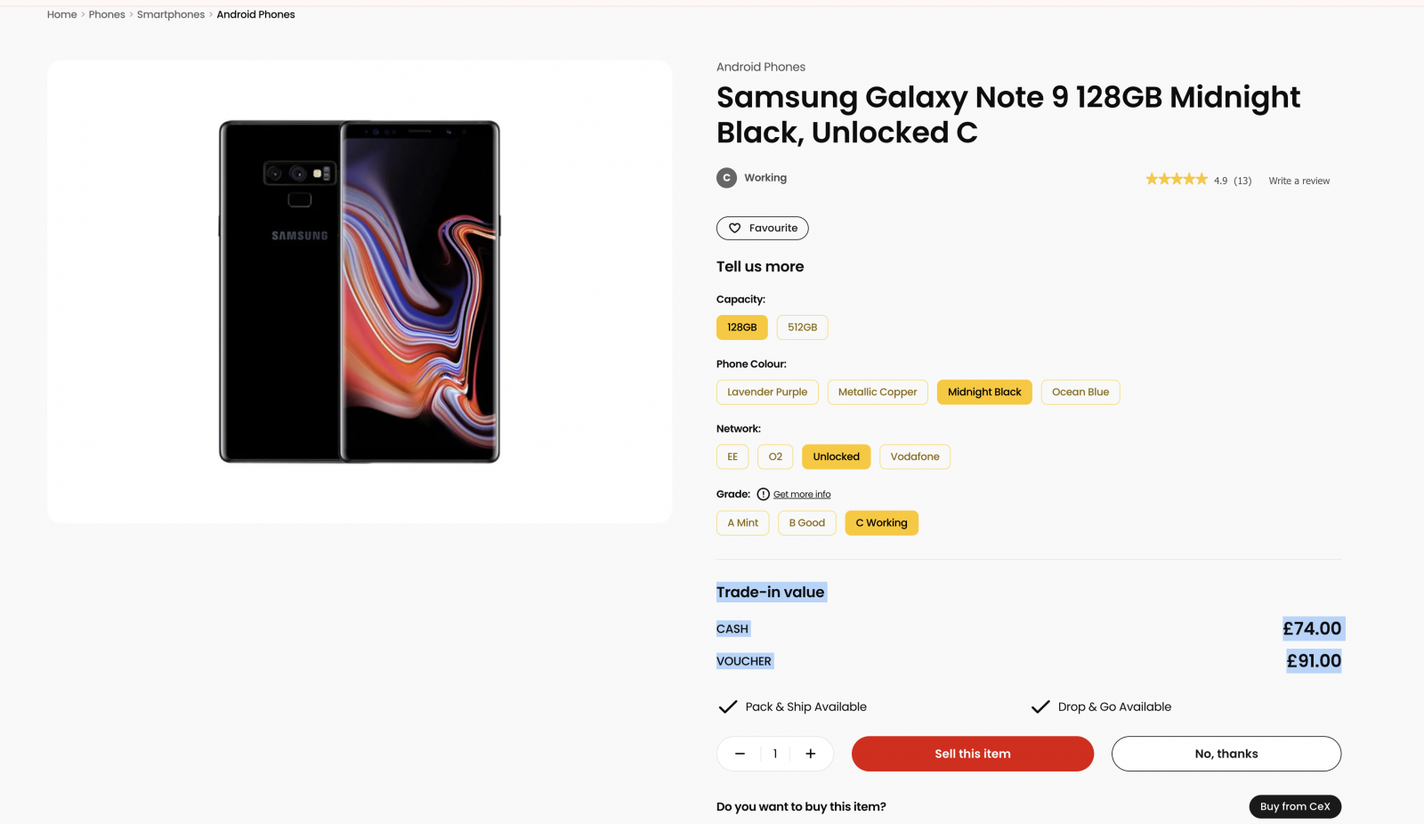1424x824 pixels.
Task: Select A Mint grade
Action: point(742,523)
